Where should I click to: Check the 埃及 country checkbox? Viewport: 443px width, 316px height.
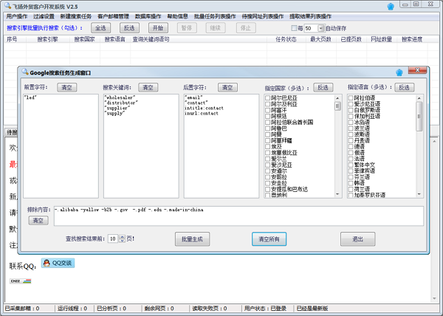pyautogui.click(x=267, y=147)
